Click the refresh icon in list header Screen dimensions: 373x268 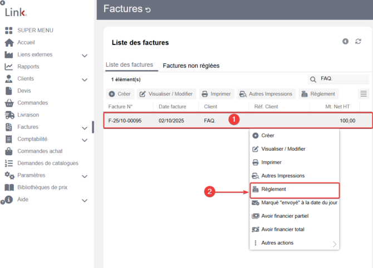tap(358, 41)
